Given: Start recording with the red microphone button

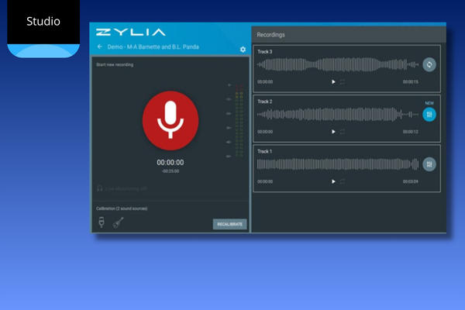Looking at the screenshot, I should (170, 120).
